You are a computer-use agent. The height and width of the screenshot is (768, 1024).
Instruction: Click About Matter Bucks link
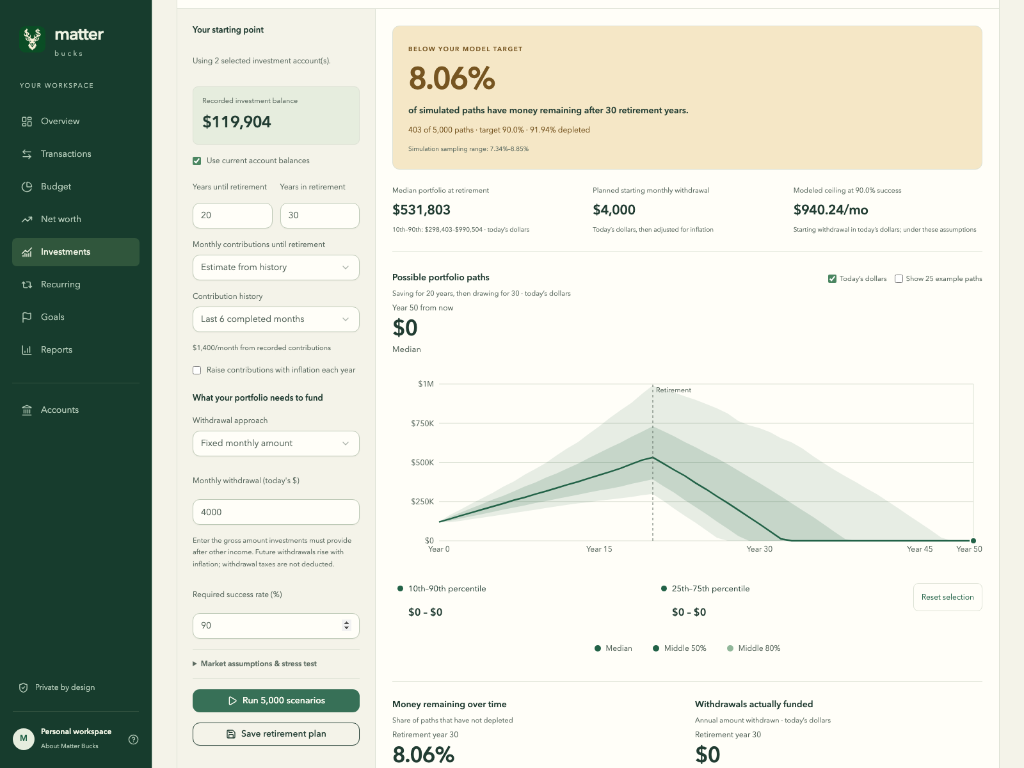tap(70, 746)
